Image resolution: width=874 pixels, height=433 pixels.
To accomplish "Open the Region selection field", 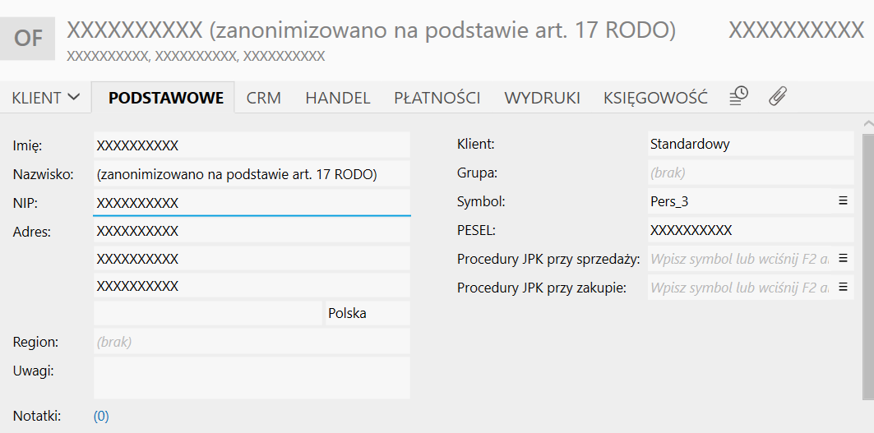I will coord(252,341).
